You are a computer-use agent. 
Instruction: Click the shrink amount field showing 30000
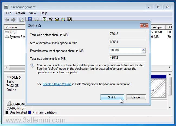(125, 51)
